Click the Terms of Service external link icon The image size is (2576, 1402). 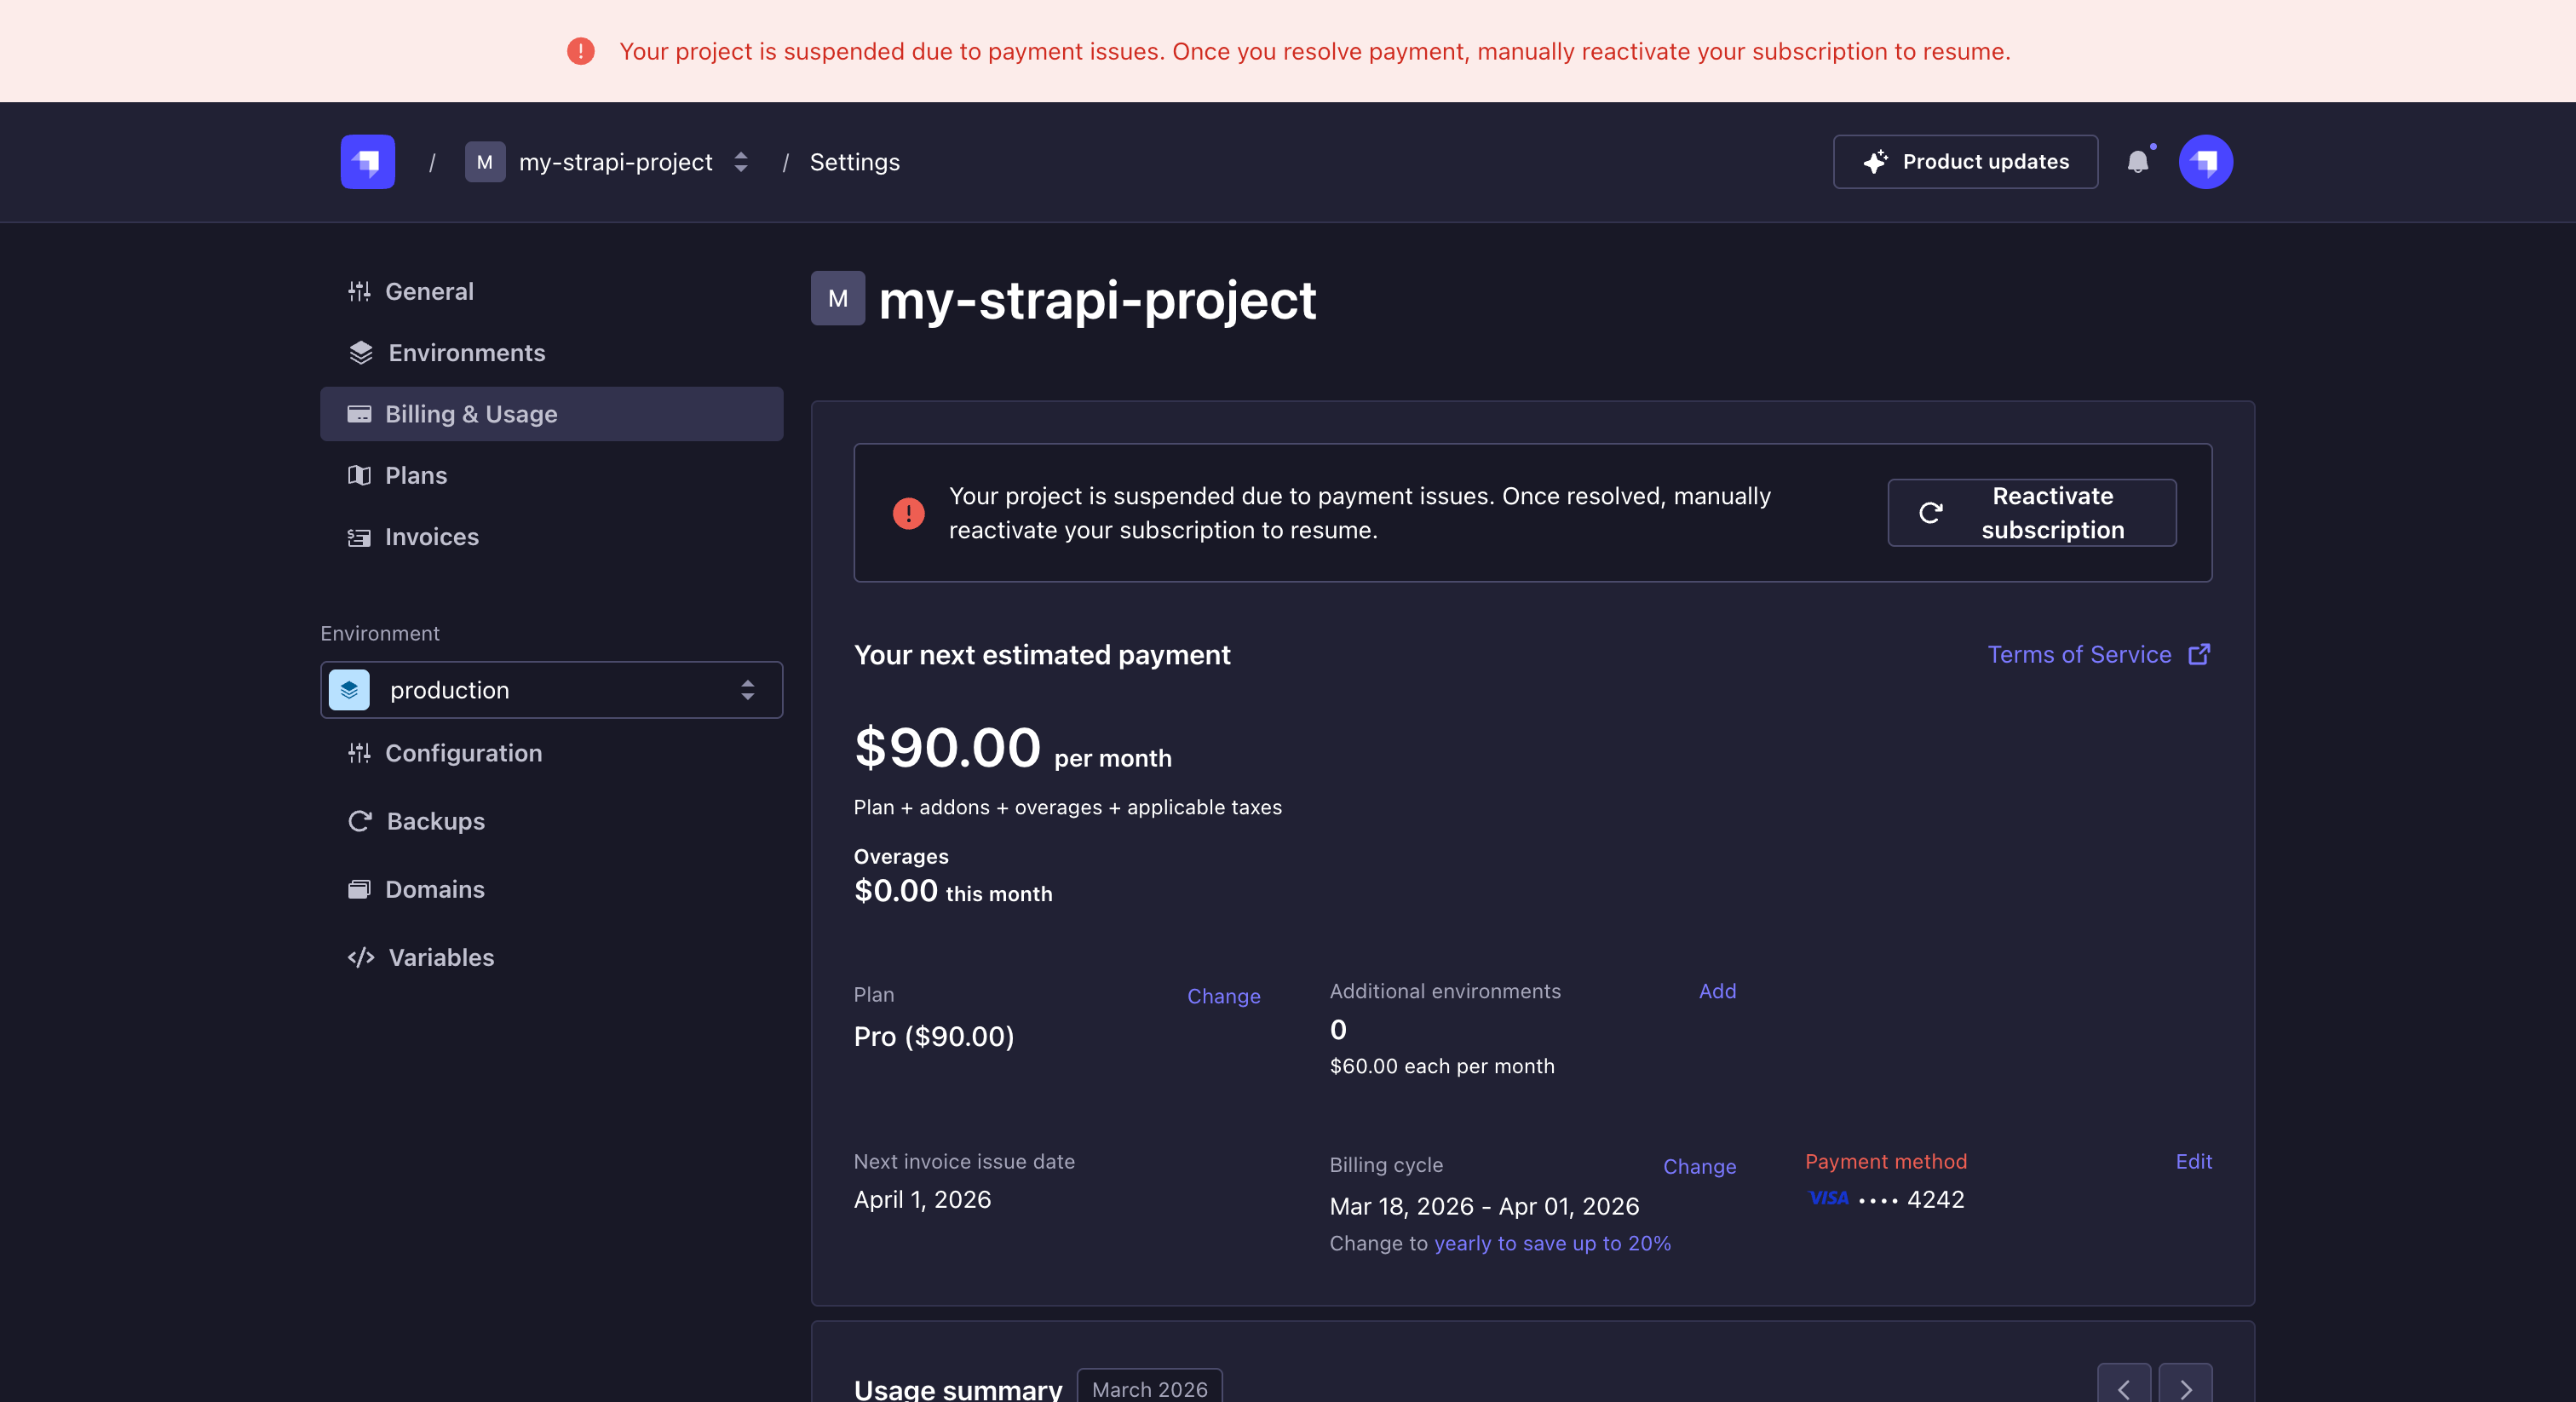[x=2199, y=654]
